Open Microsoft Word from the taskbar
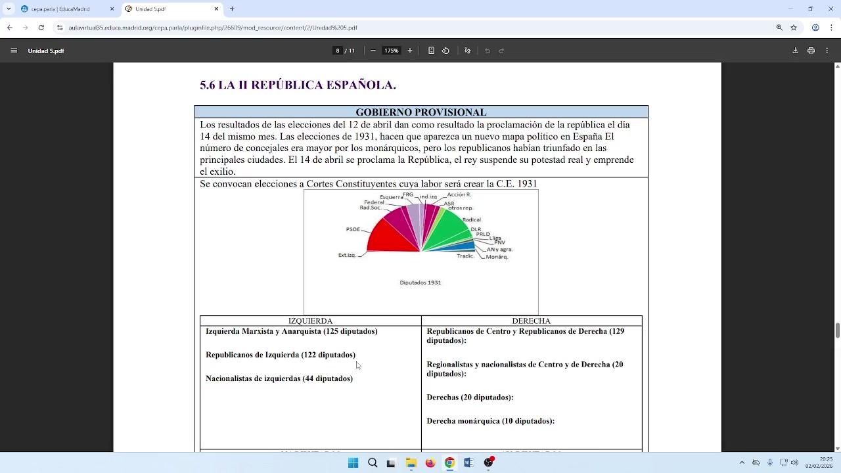The width and height of the screenshot is (841, 473). (468, 462)
